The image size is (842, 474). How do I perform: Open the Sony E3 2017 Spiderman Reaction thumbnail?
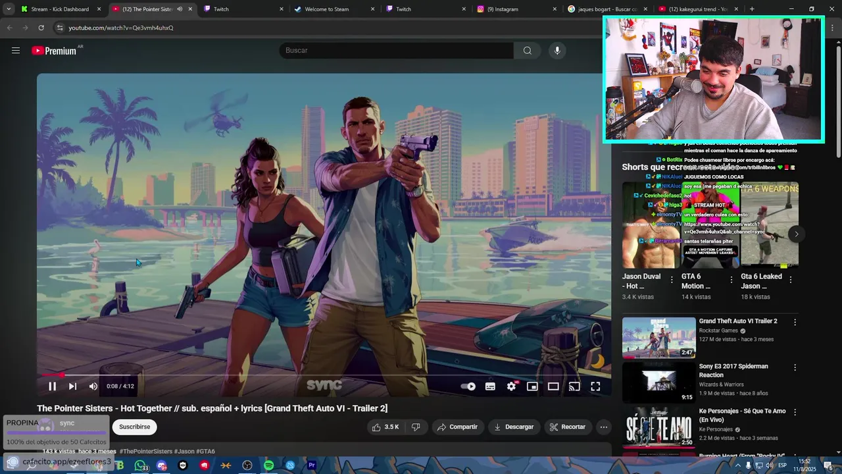pyautogui.click(x=658, y=382)
